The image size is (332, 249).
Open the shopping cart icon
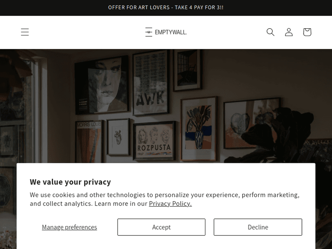[x=307, y=32]
